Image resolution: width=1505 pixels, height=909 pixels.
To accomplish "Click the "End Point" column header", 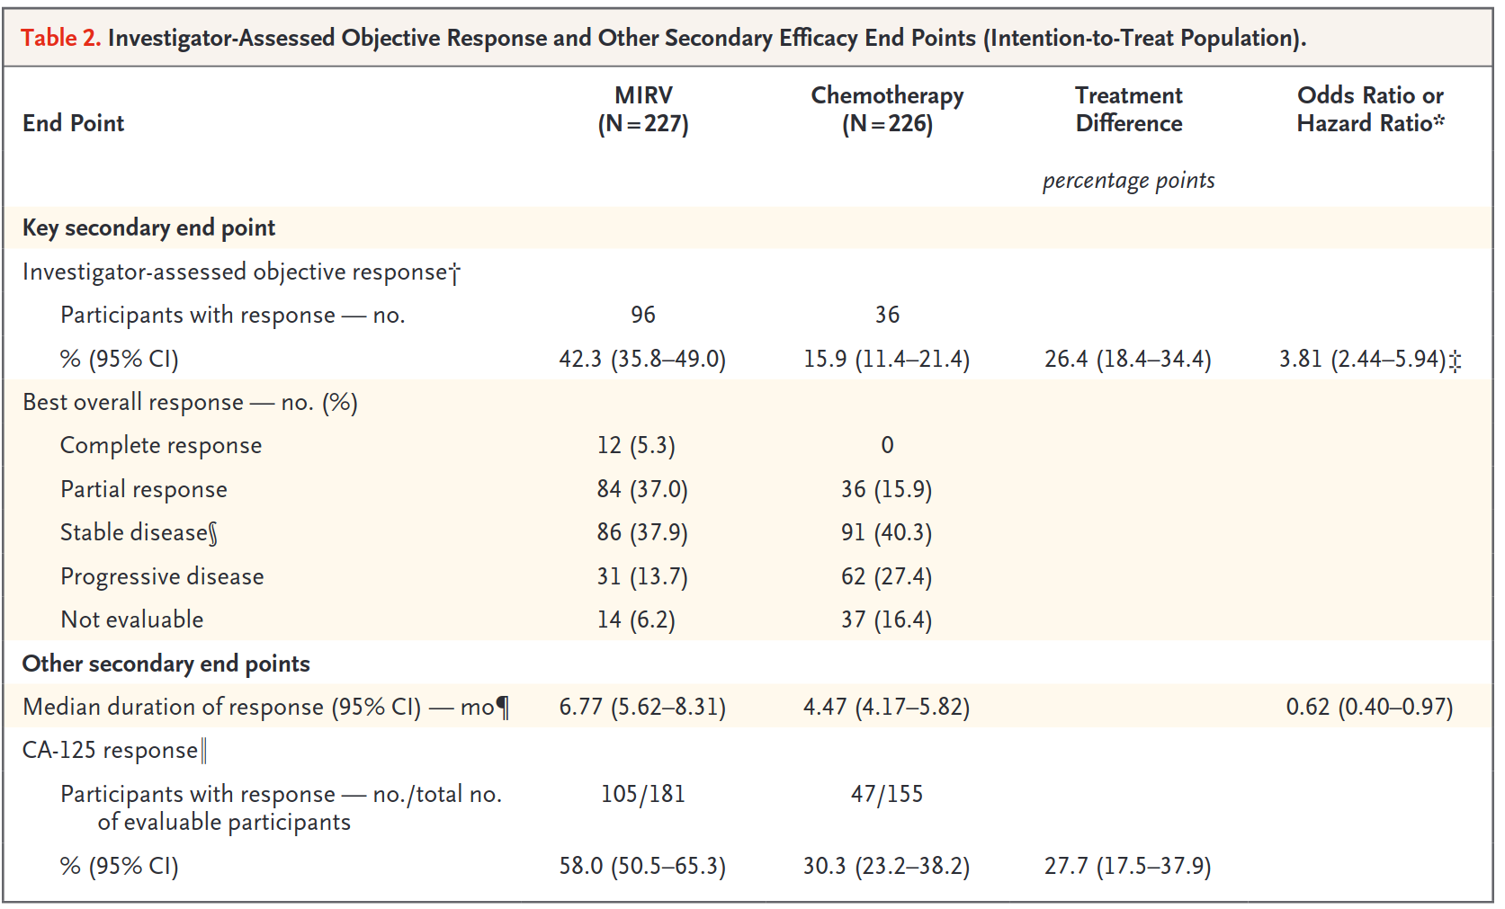I will pos(74,123).
